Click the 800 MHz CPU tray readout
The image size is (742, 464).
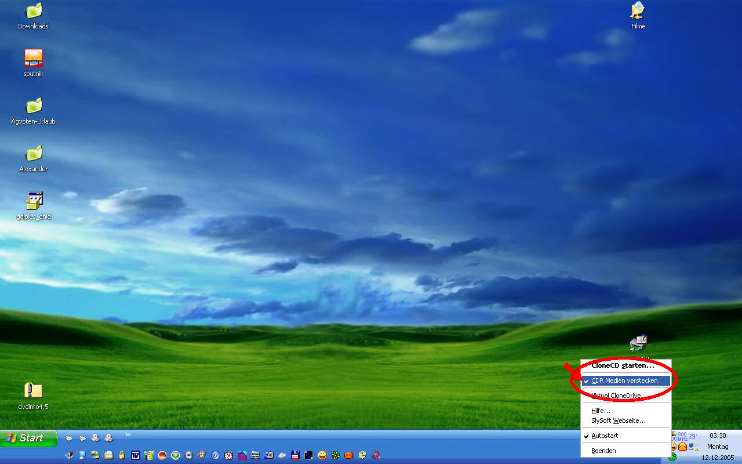tap(683, 436)
